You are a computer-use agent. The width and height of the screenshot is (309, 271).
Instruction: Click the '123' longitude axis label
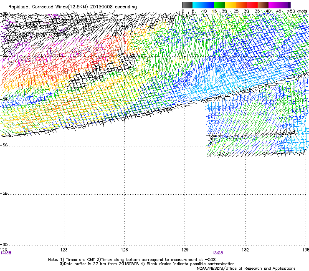coord(64,250)
